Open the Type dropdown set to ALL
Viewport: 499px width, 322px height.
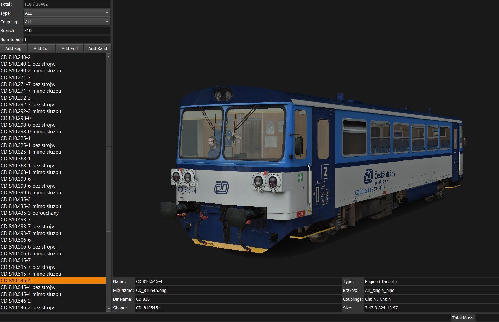67,13
